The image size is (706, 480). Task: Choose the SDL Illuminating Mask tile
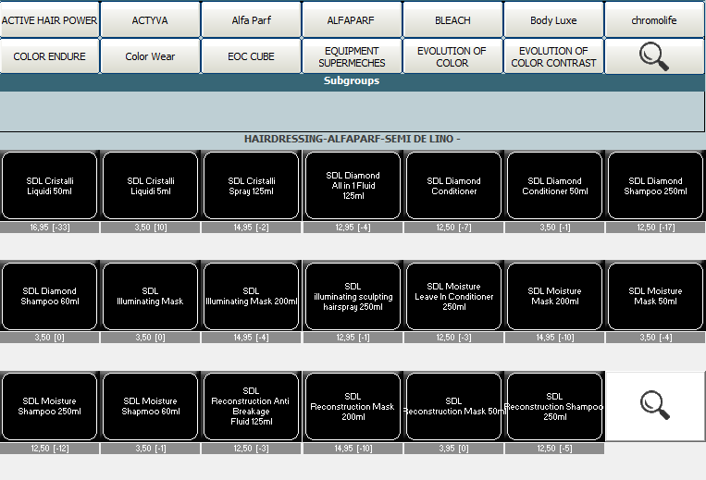[151, 296]
